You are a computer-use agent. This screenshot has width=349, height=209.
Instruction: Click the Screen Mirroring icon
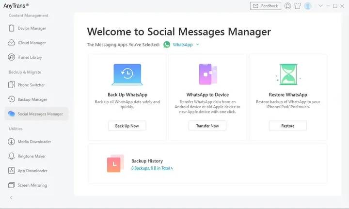11,185
